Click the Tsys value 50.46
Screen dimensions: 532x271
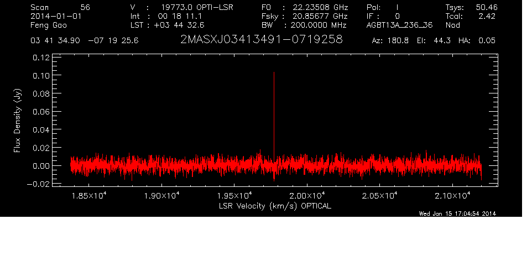coord(487,7)
